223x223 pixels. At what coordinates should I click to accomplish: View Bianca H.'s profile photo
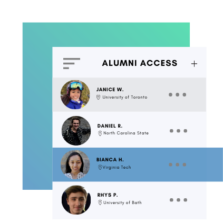75,164
